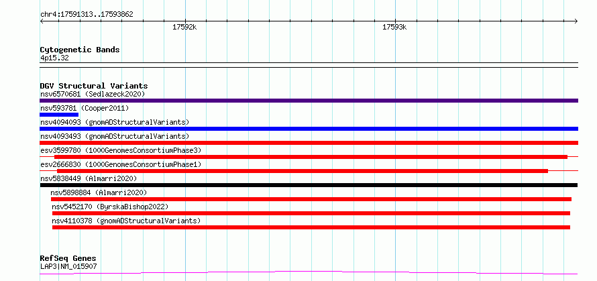Open nsv4093493 gnomAD variant label
597x281 pixels.
115,136
